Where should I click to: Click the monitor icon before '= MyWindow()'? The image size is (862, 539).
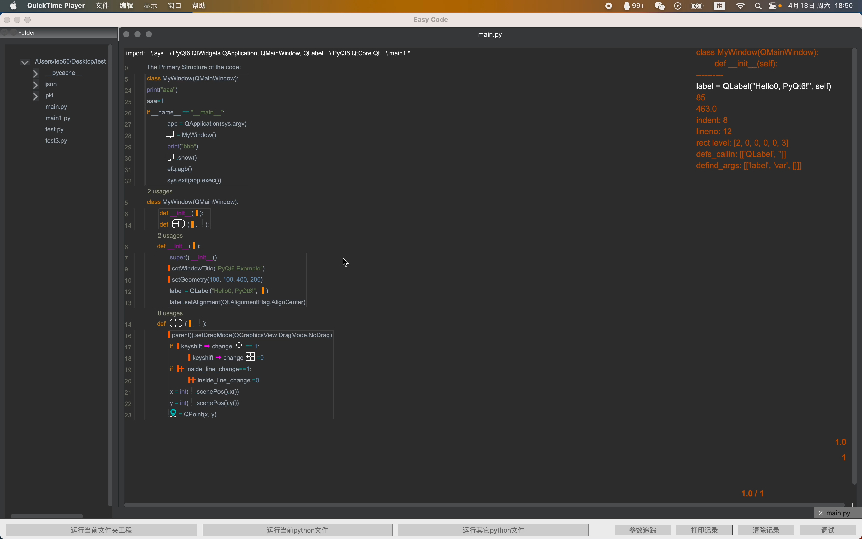click(x=170, y=135)
